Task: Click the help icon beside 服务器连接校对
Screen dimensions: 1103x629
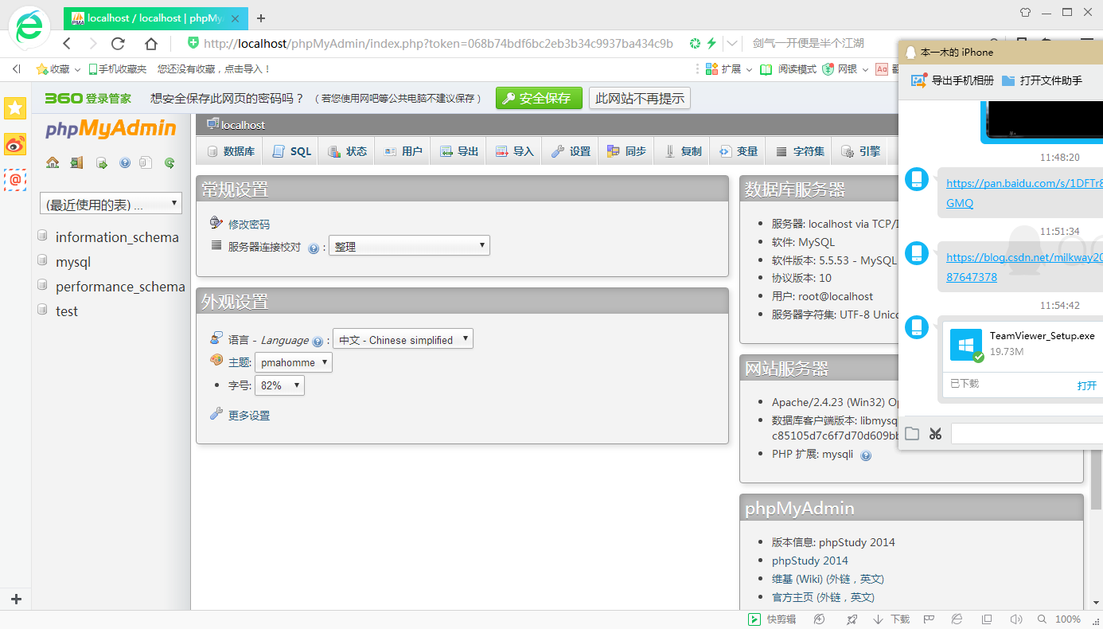Action: 314,248
